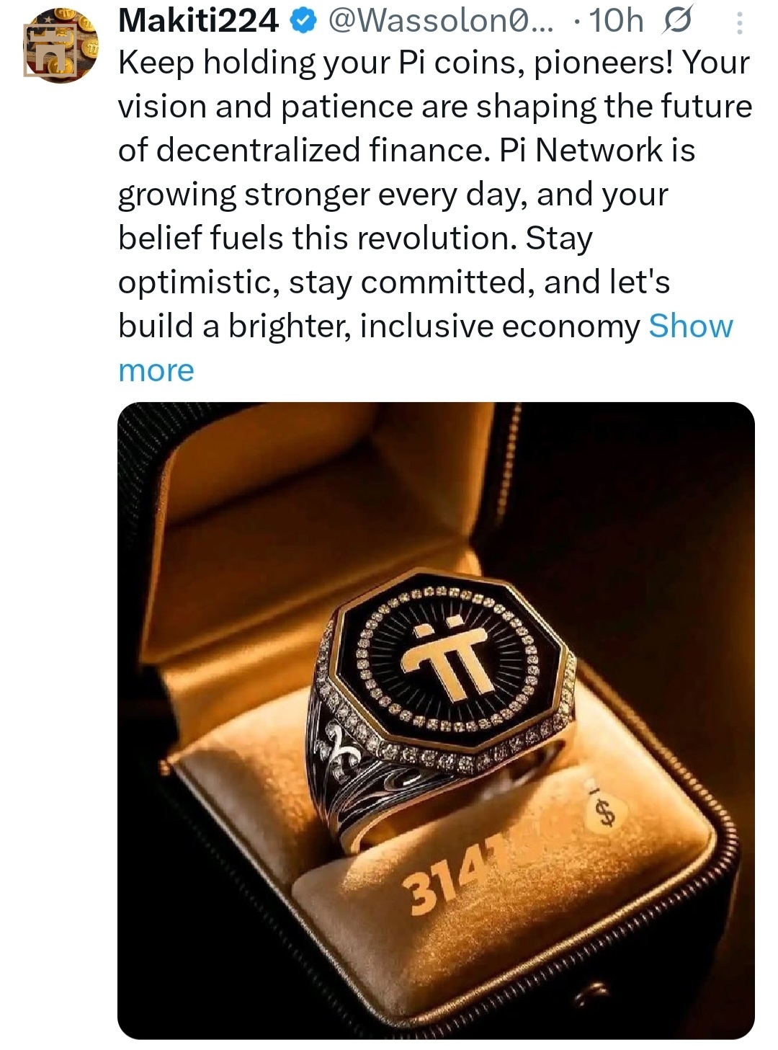Click the tweet line mentioning Pi Network
Screen dimensions: 778x1050
pos(406,151)
